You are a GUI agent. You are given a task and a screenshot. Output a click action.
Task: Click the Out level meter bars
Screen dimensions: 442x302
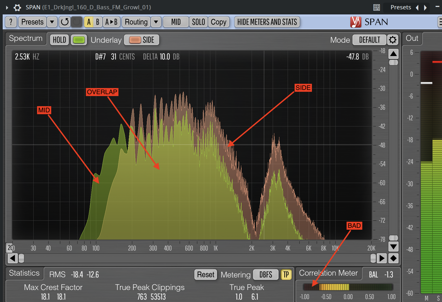coord(431,172)
